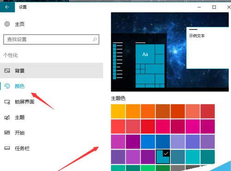Open the 背景 background settings

click(x=51, y=71)
